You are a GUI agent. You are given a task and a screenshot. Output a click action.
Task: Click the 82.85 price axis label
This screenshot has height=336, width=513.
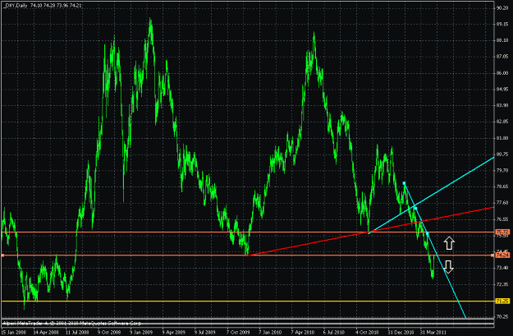pyautogui.click(x=502, y=122)
